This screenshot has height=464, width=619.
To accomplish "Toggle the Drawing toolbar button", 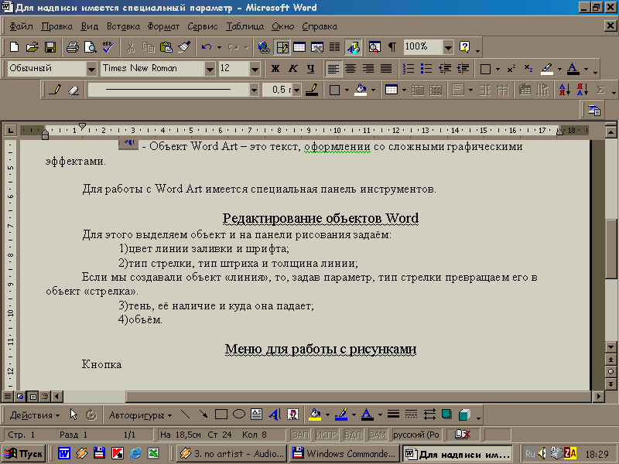I will (x=354, y=47).
